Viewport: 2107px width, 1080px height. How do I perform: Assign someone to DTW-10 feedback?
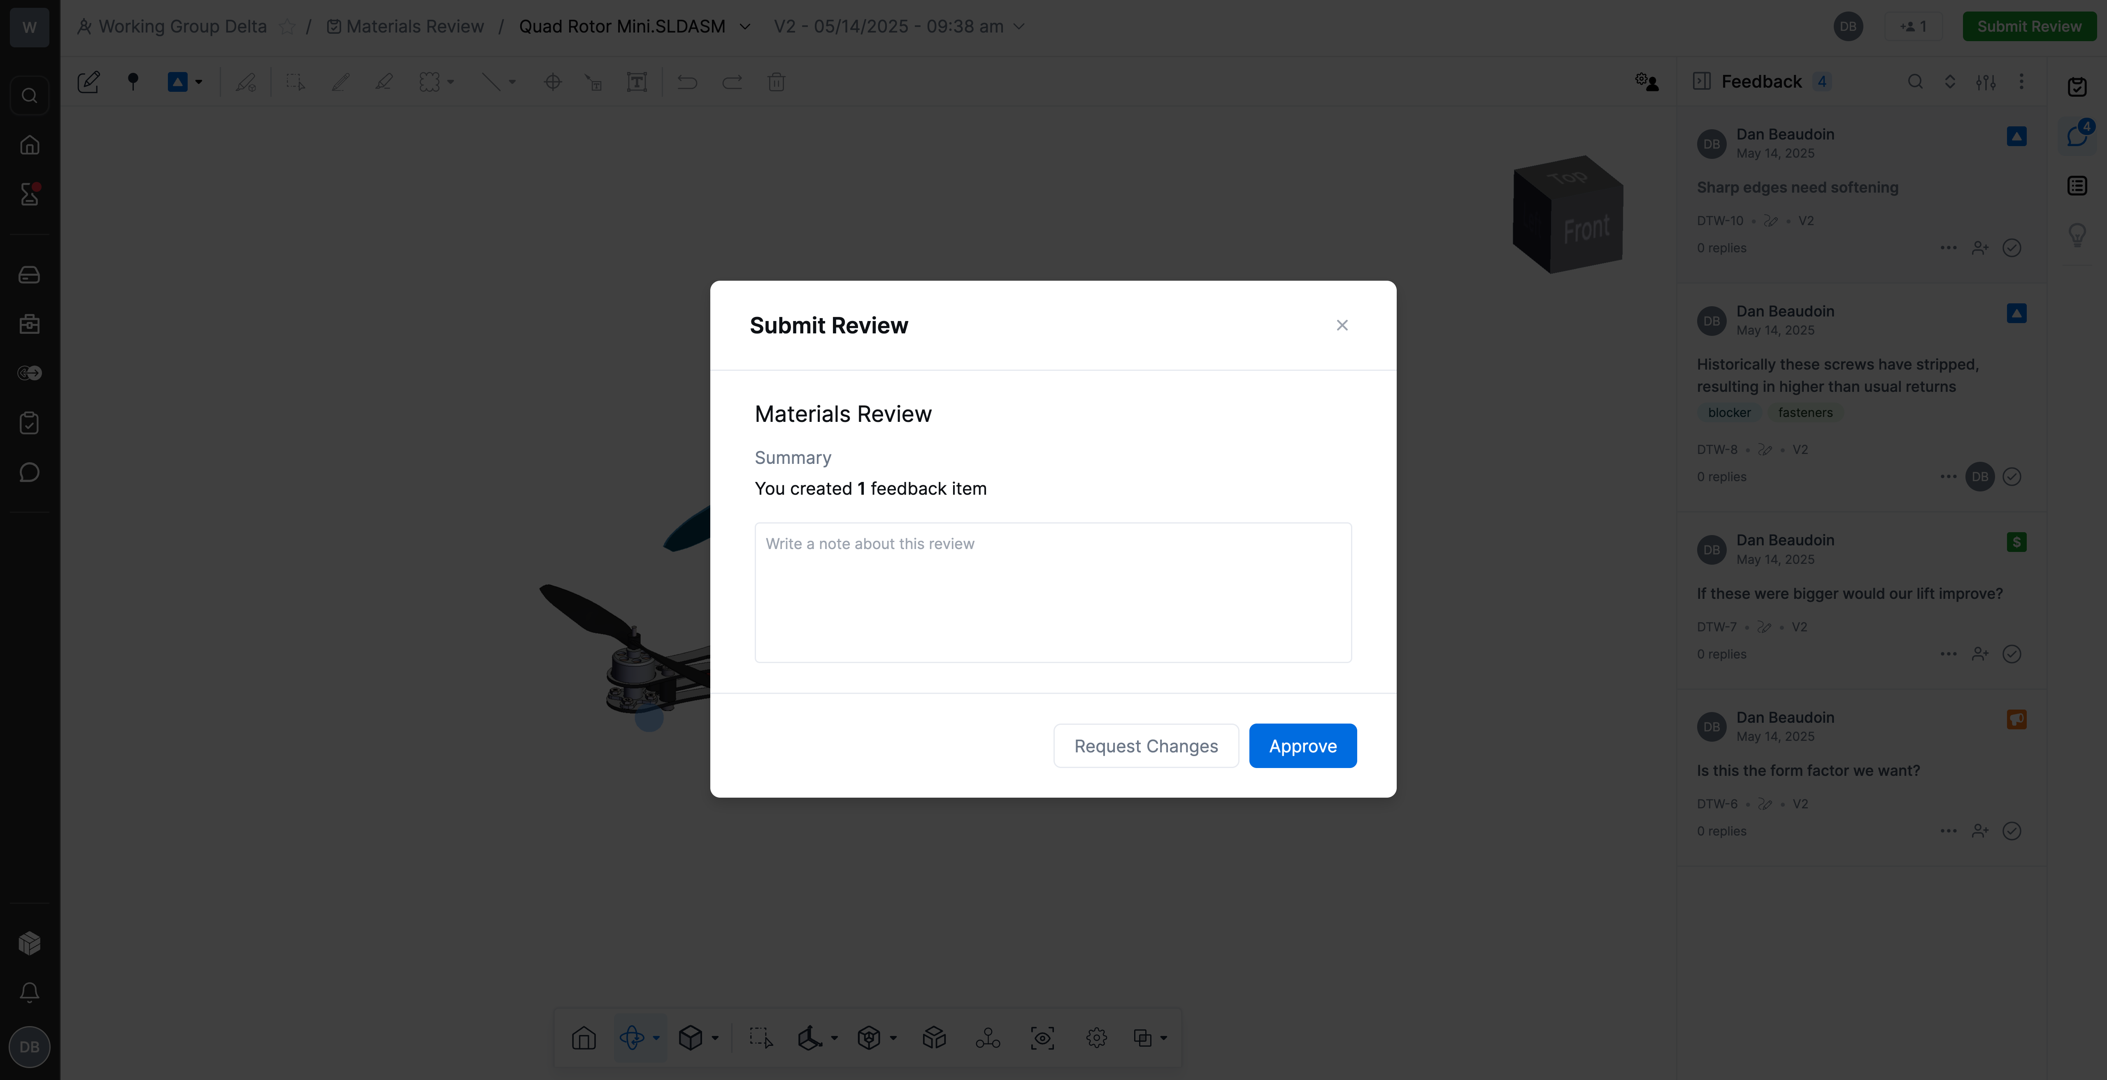(1980, 248)
